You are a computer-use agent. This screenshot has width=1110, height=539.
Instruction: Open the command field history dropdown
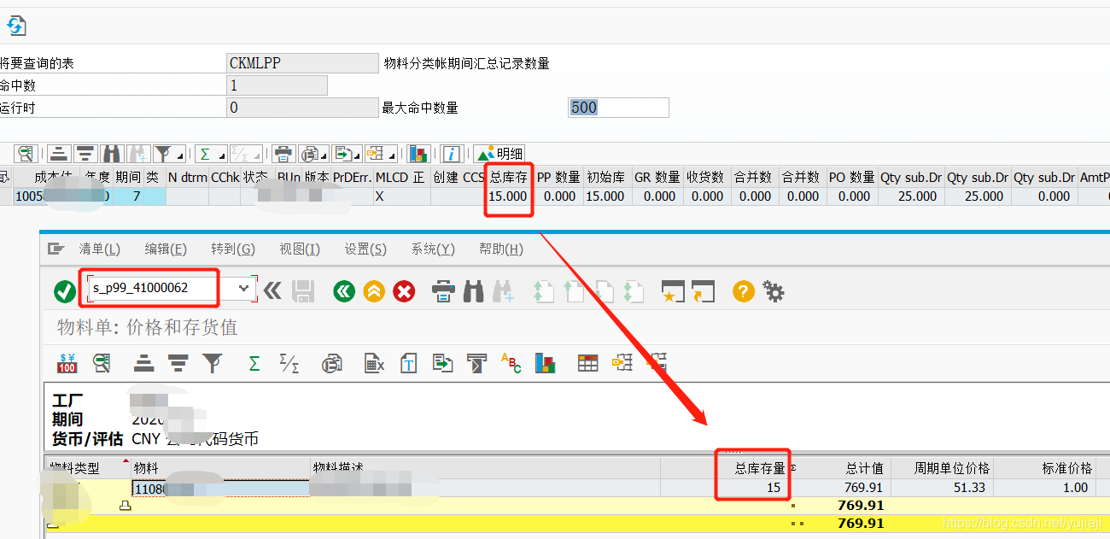245,289
